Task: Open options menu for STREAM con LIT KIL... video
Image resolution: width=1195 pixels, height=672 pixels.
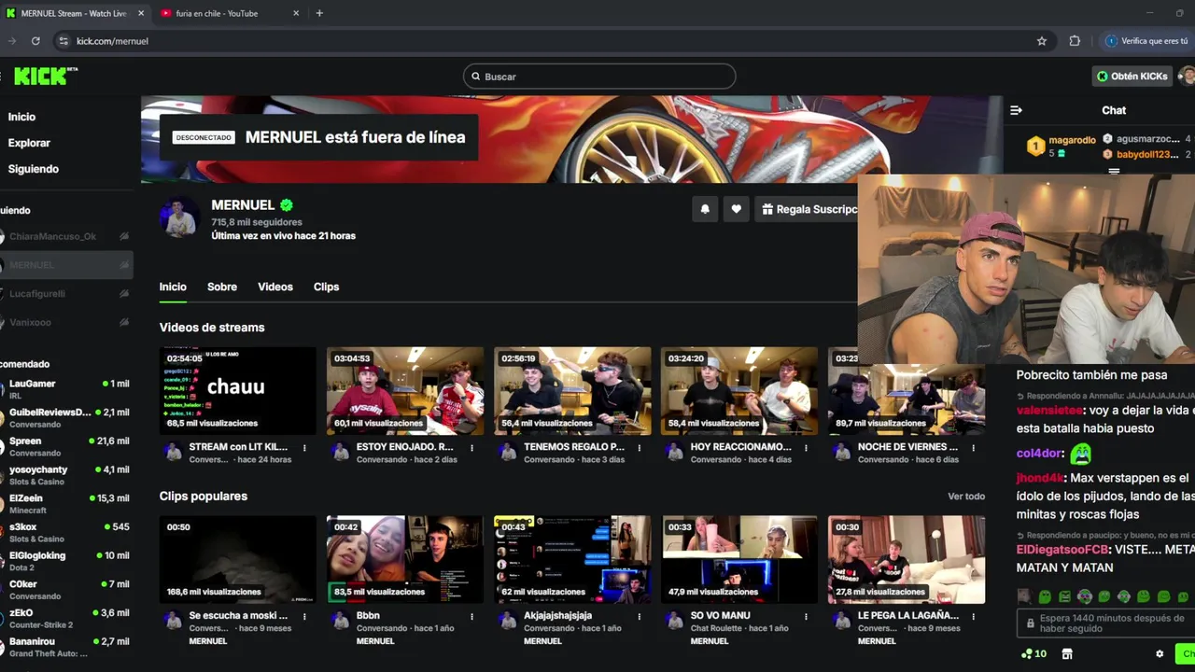Action: tap(304, 448)
